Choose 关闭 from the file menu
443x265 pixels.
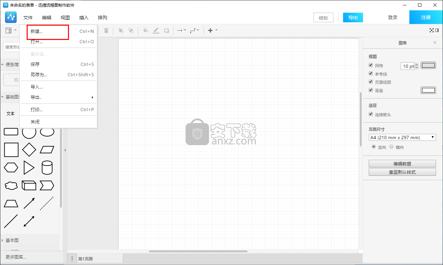[58, 122]
